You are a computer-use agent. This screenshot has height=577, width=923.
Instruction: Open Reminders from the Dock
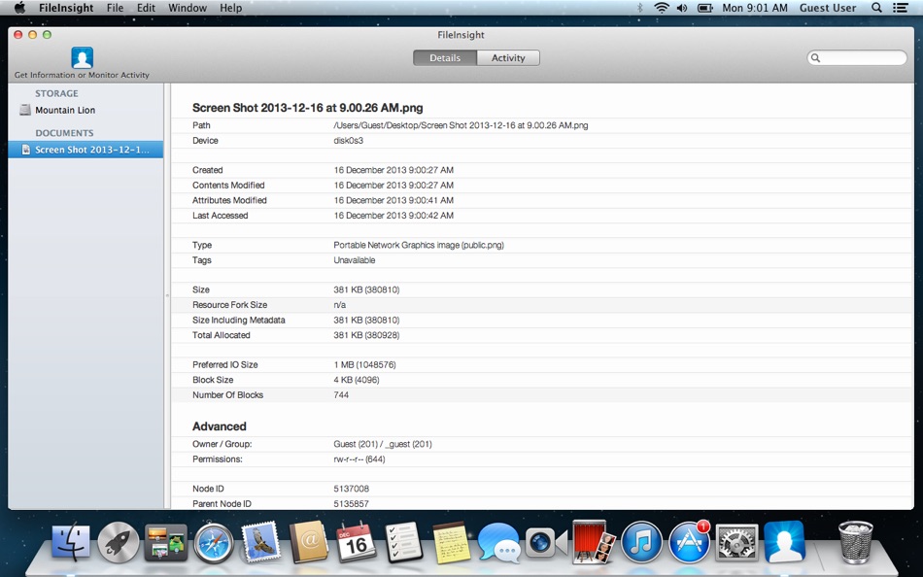click(404, 542)
